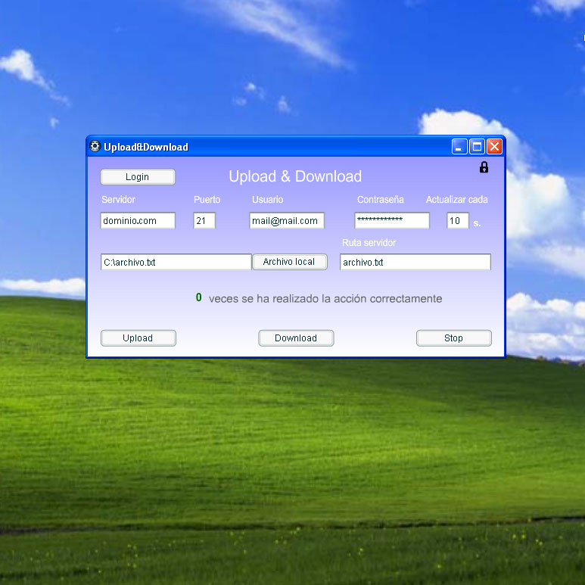
Task: Focus the Actualizar cada field showing 10
Action: pyautogui.click(x=457, y=220)
